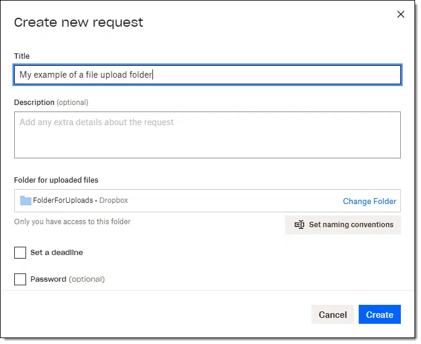The height and width of the screenshot is (344, 421).
Task: Click the Set naming conventions button text
Action: click(351, 225)
